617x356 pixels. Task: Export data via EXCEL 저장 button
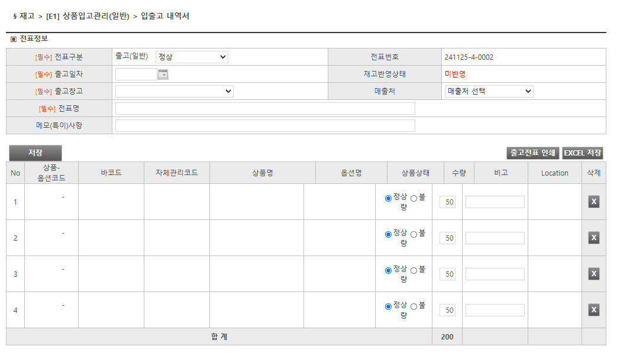click(x=584, y=153)
